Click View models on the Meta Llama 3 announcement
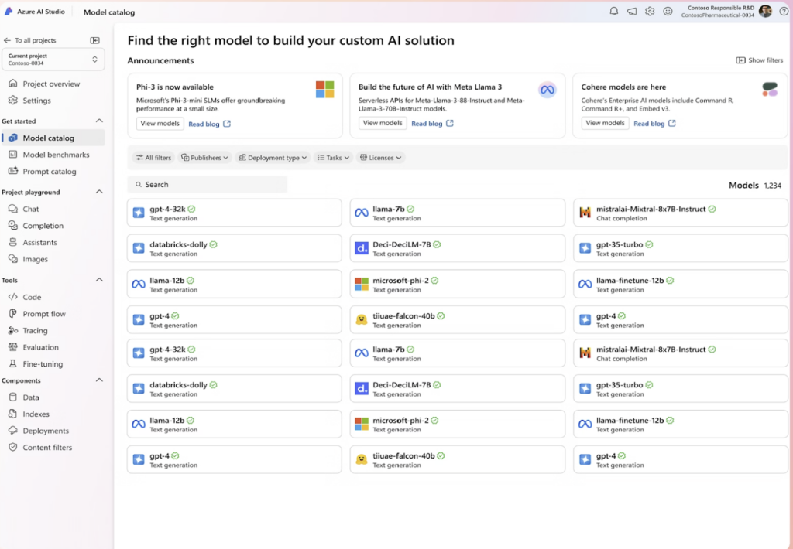The width and height of the screenshot is (793, 549). point(383,123)
